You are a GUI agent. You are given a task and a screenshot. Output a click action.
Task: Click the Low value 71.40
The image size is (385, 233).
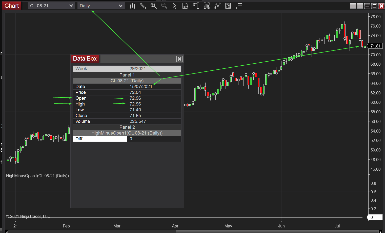click(x=135, y=110)
